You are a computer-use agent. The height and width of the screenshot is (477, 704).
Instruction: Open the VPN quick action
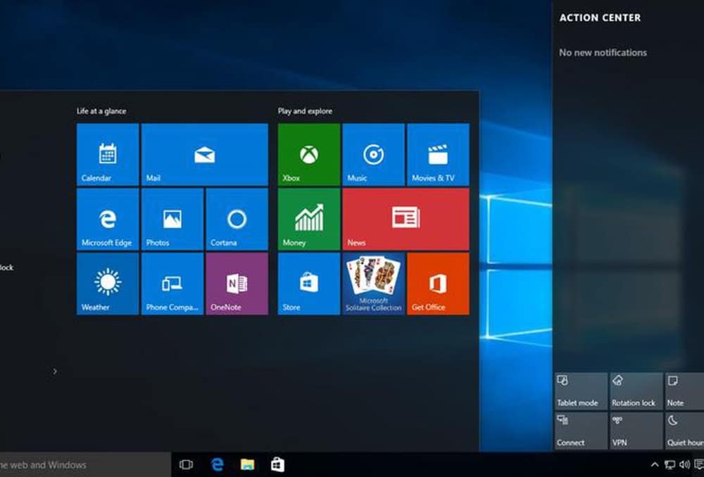tap(635, 431)
